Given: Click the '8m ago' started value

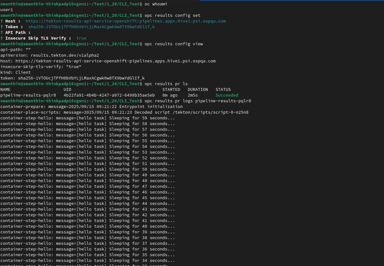Looking at the screenshot, I should click(170, 95).
